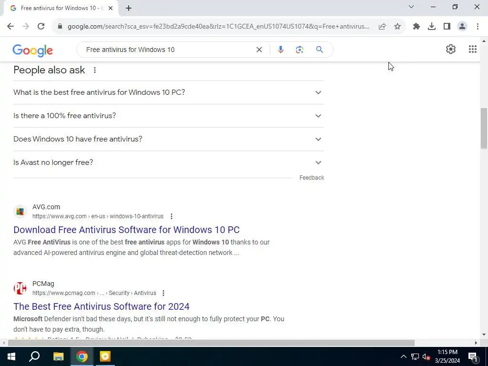Screen dimensions: 488x366
Task: Click the PCMag site name
Action: [43, 284]
